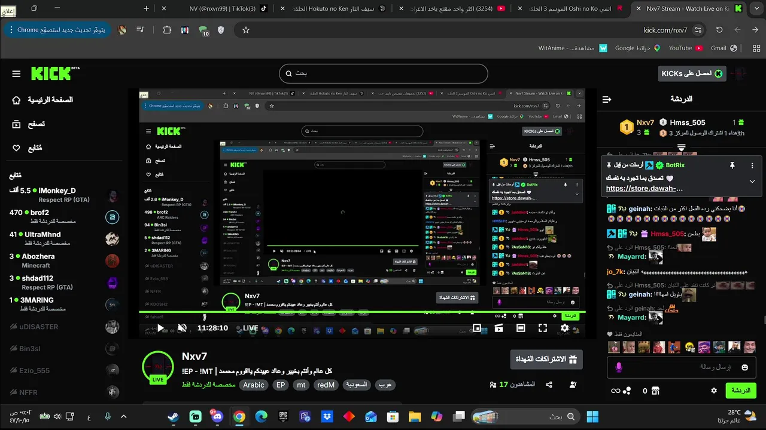The height and width of the screenshot is (430, 766).
Task: Show hidden system tray icons chevron
Action: [124, 416]
